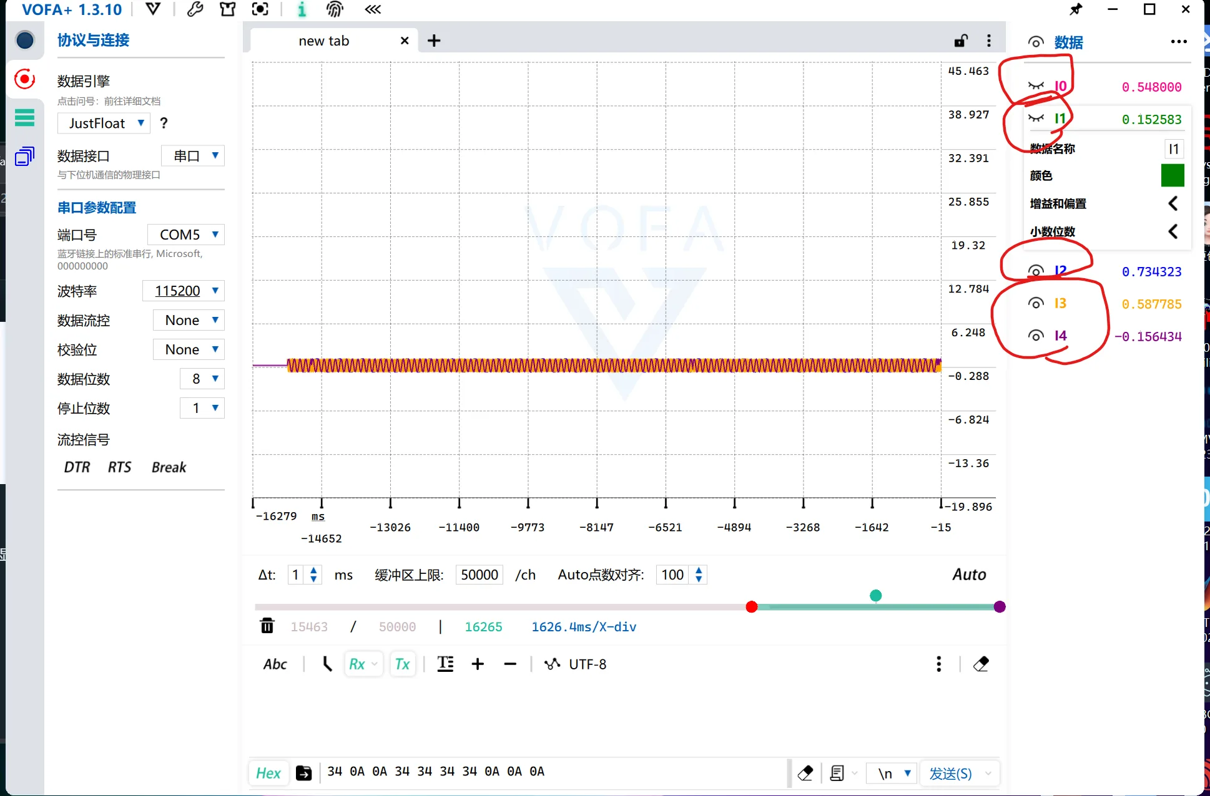Screen dimensions: 1210x796
Task: Clear buffer with trash can icon
Action: click(x=267, y=626)
